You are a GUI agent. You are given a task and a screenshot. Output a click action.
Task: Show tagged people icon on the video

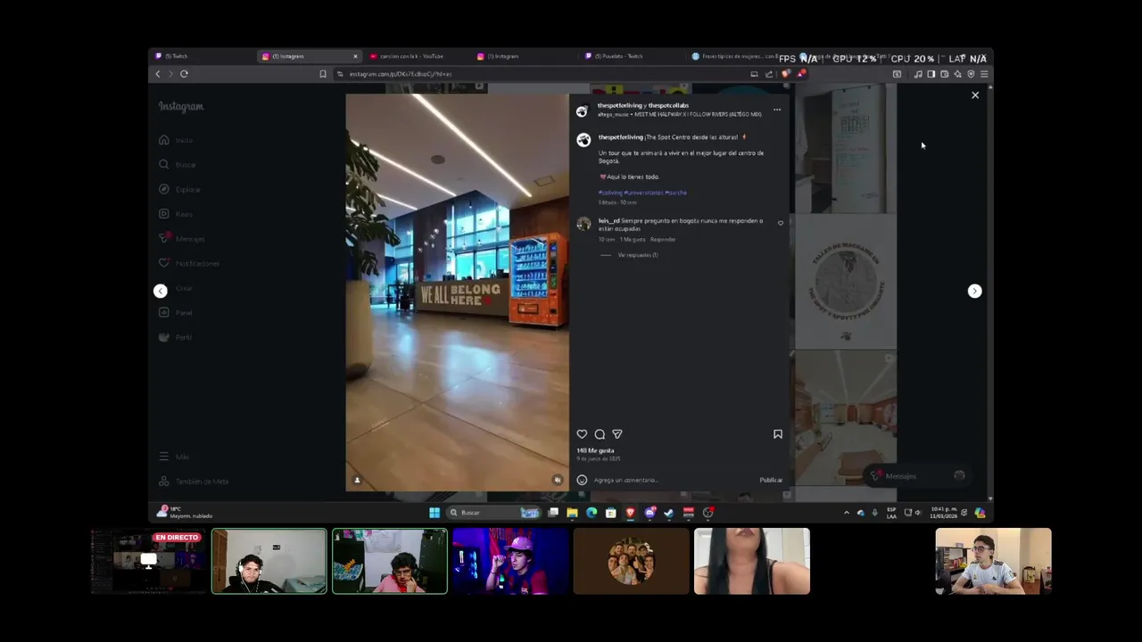pyautogui.click(x=357, y=480)
